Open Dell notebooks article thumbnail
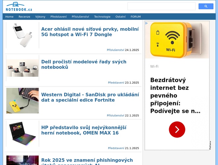This screenshot has width=218, height=165. (x=22, y=68)
